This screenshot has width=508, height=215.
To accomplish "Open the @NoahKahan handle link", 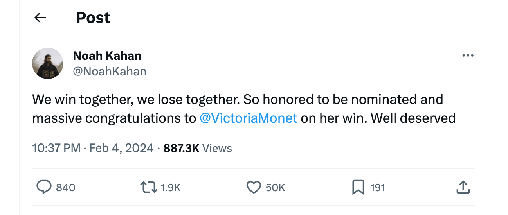I will (110, 72).
